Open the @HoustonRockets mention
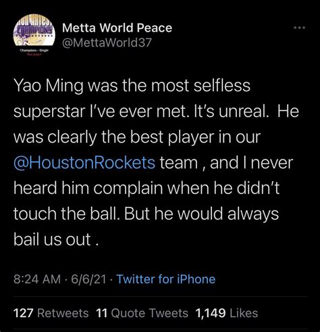Image resolution: width=320 pixels, height=332 pixels. click(84, 163)
